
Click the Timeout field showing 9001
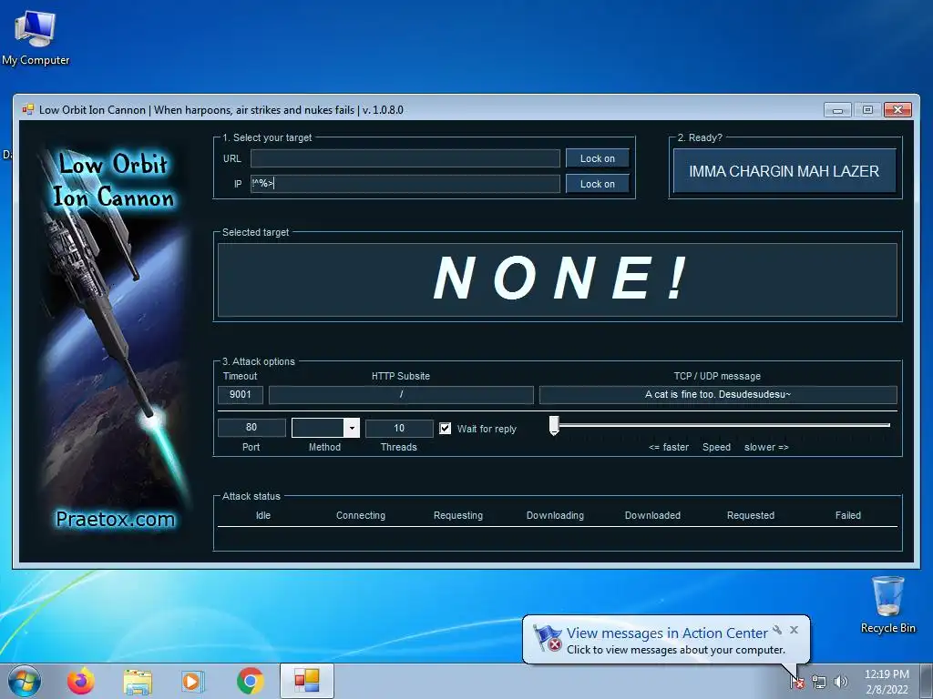(x=241, y=395)
